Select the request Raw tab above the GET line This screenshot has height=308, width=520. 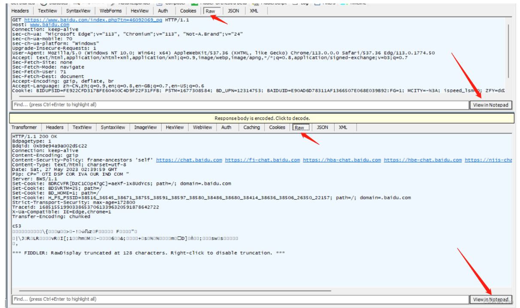210,11
